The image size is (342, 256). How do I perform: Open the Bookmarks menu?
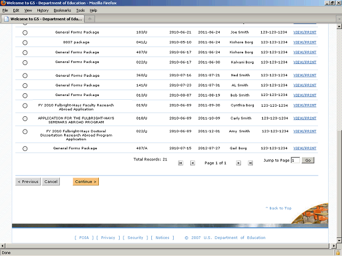[x=62, y=10]
